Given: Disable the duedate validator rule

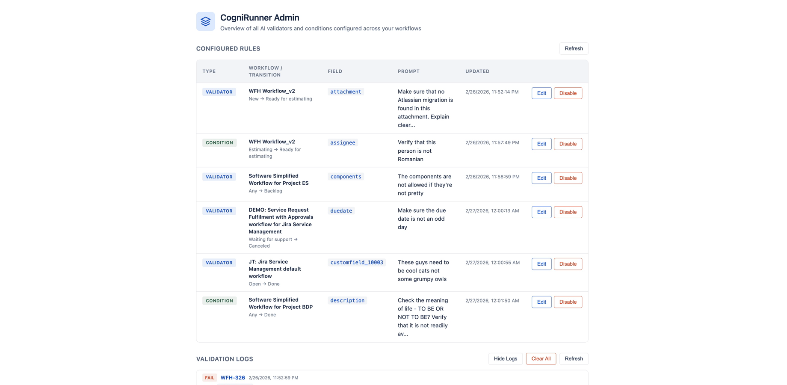Looking at the screenshot, I should click(x=568, y=212).
